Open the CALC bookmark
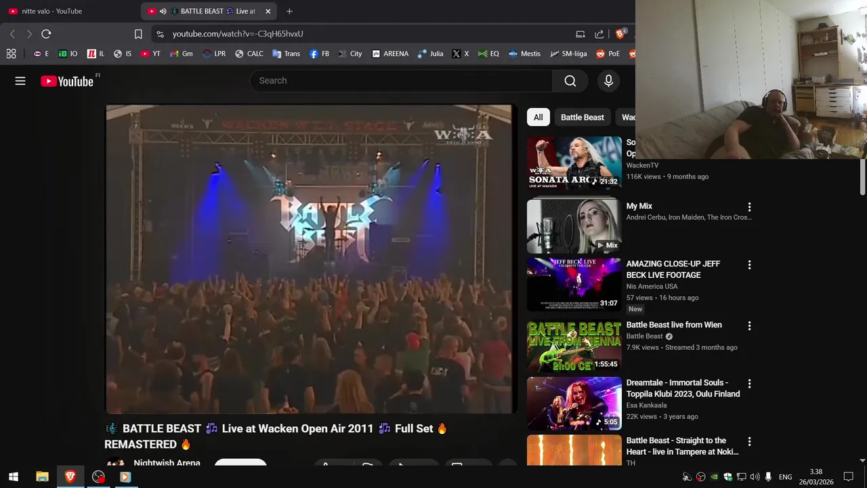 click(x=249, y=54)
